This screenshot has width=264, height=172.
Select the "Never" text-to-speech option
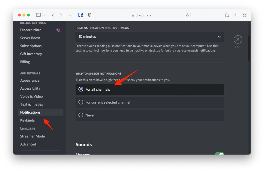[x=81, y=115]
